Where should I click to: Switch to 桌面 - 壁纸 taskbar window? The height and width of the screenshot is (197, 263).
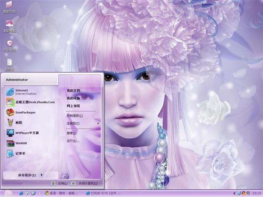click(61, 193)
